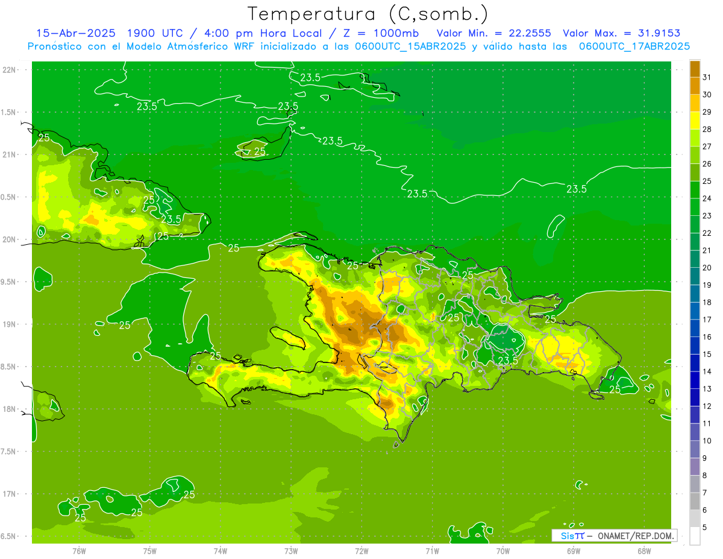Click the 70W longitude label
Viewport: 723px width, 559px height.
tap(503, 551)
